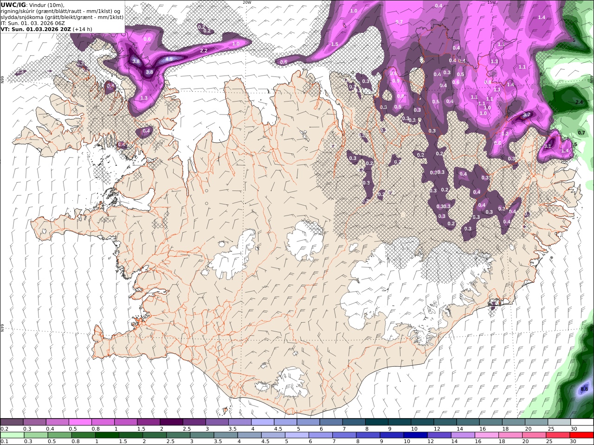
Task: Select rain scale swatch labeled 0.1
Action: (x=12, y=435)
